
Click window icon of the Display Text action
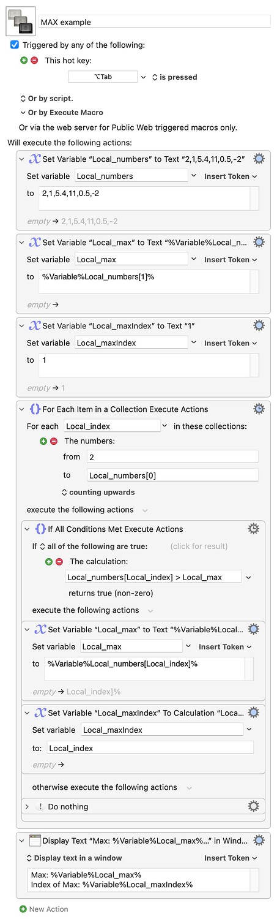tap(35, 841)
